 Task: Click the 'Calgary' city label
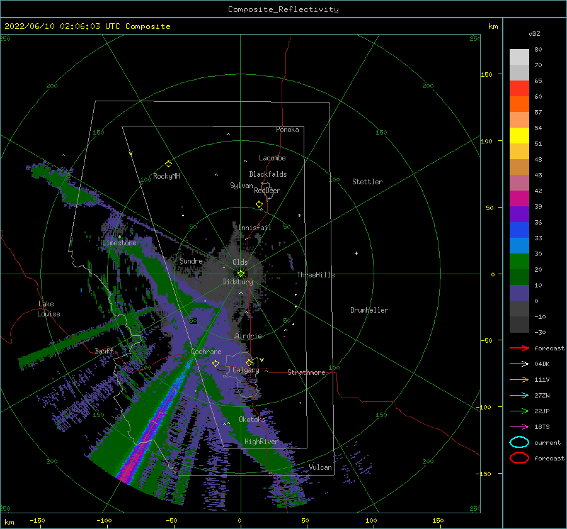coord(246,370)
